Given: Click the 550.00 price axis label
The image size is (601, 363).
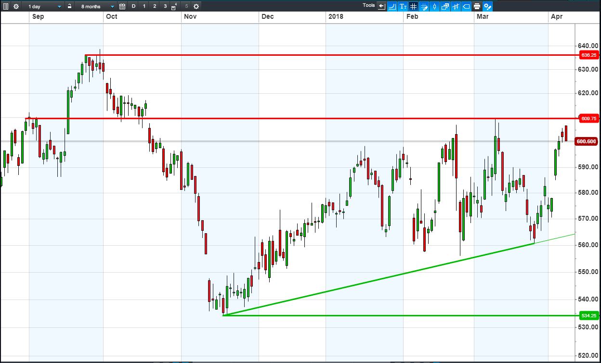Looking at the screenshot, I should [x=588, y=272].
